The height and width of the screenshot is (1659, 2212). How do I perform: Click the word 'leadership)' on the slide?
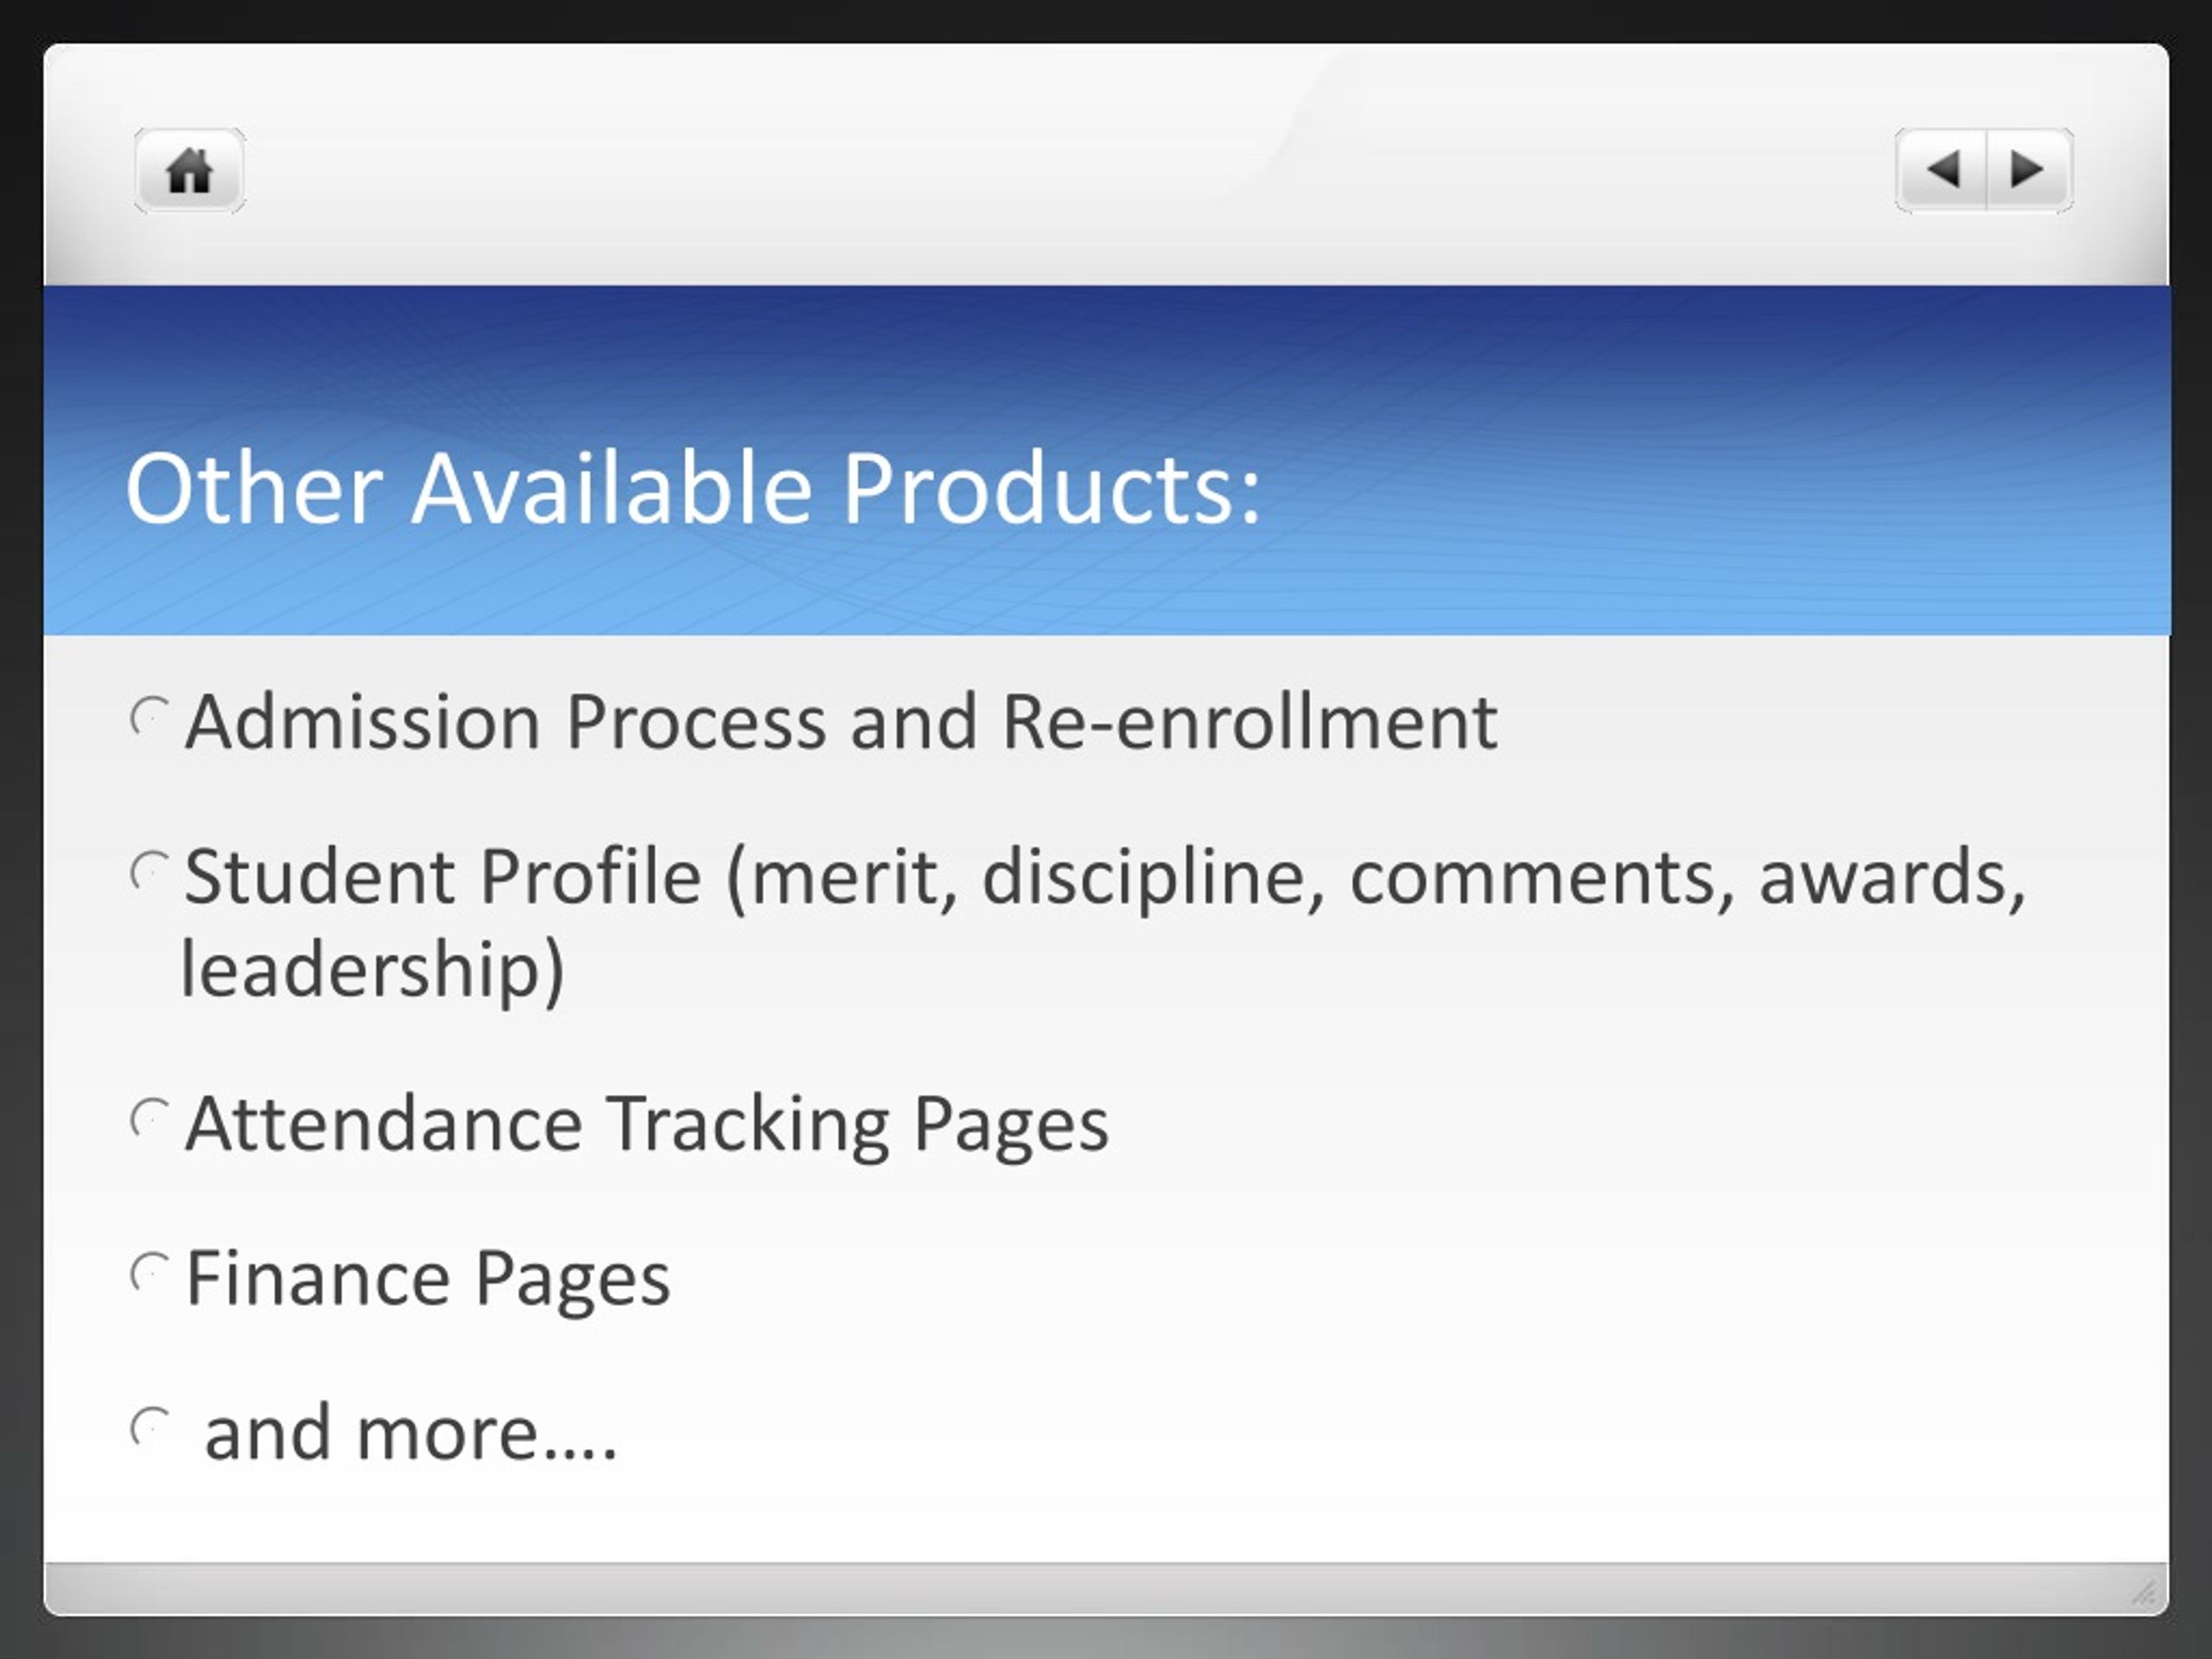(373, 970)
